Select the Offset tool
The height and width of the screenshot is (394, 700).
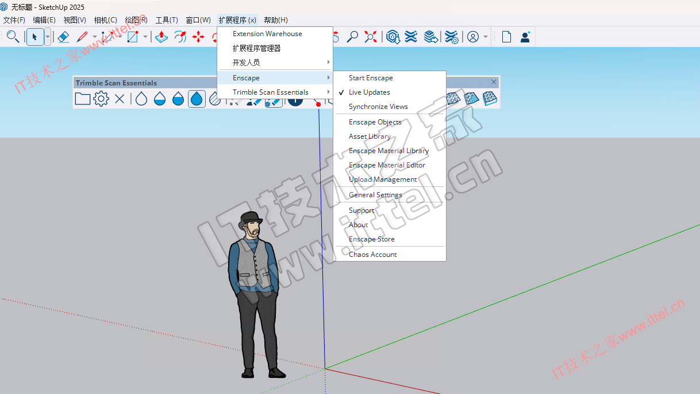(180, 37)
